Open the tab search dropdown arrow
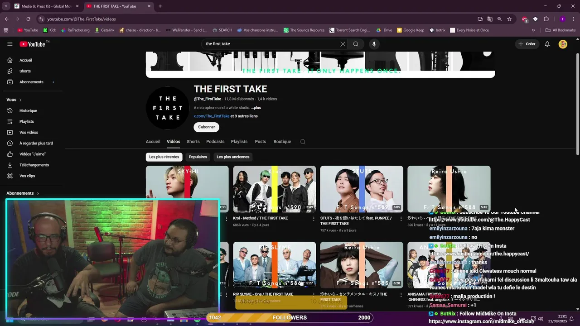 click(6, 6)
